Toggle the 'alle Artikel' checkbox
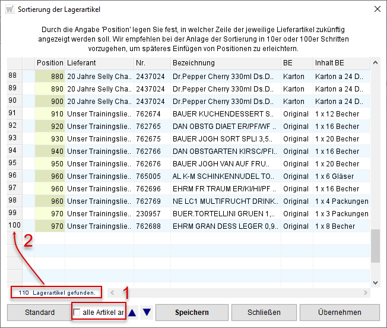Viewport: 387px width, 328px height. [x=77, y=313]
